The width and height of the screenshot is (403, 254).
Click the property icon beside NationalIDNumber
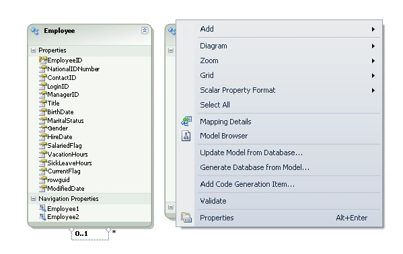(x=42, y=69)
